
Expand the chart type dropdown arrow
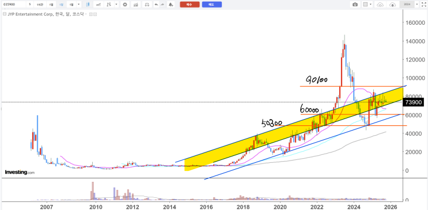pos(116,5)
